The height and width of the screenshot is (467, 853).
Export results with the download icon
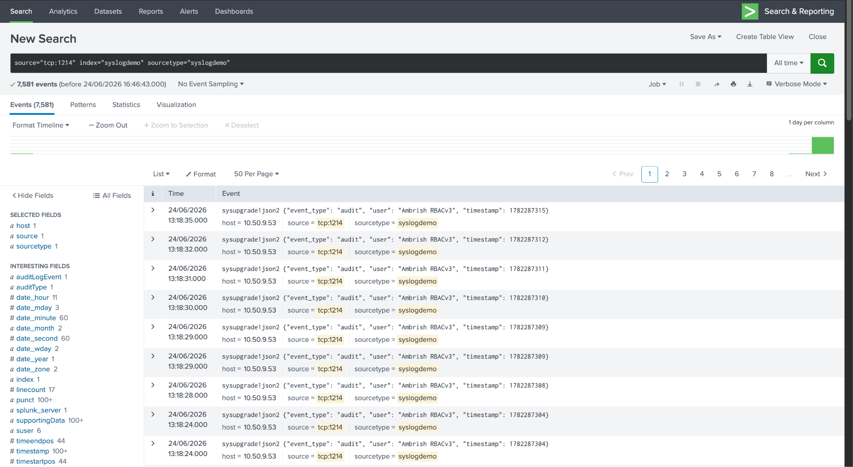click(x=750, y=84)
